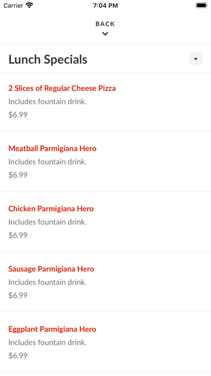This screenshot has width=211, height=376.
Task: Click the Wi-Fi icon in status bar
Action: pyautogui.click(x=30, y=5)
